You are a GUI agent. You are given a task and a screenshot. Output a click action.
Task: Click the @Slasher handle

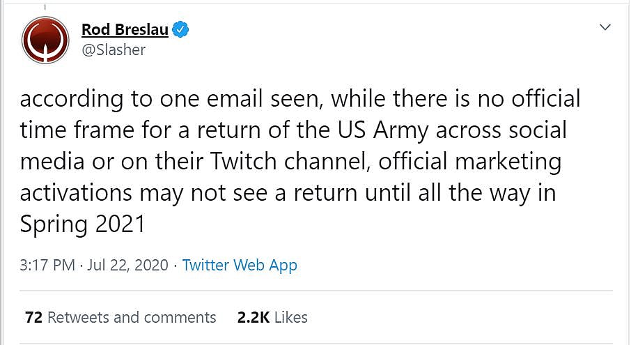(x=114, y=50)
